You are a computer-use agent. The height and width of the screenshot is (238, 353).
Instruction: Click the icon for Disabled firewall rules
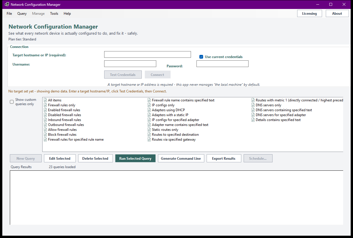tap(45, 115)
